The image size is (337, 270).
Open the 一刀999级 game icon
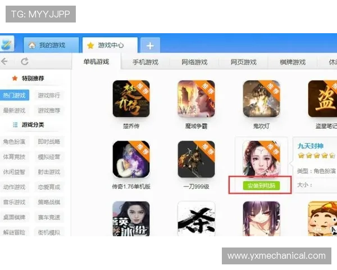coord(196,159)
